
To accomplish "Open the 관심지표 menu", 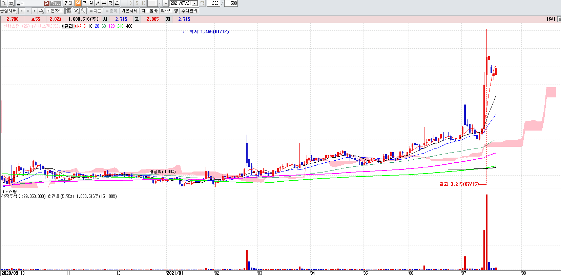I will click(8, 11).
